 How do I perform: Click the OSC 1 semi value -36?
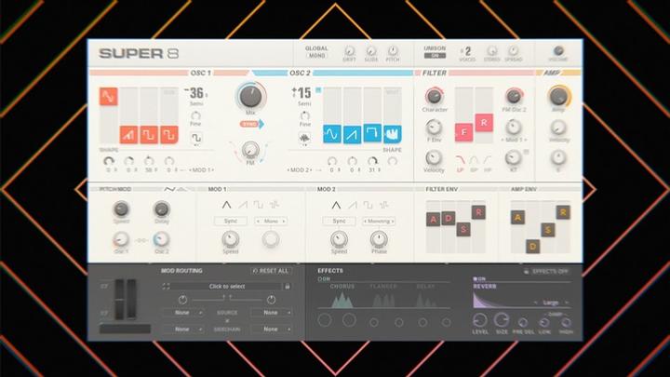(195, 93)
